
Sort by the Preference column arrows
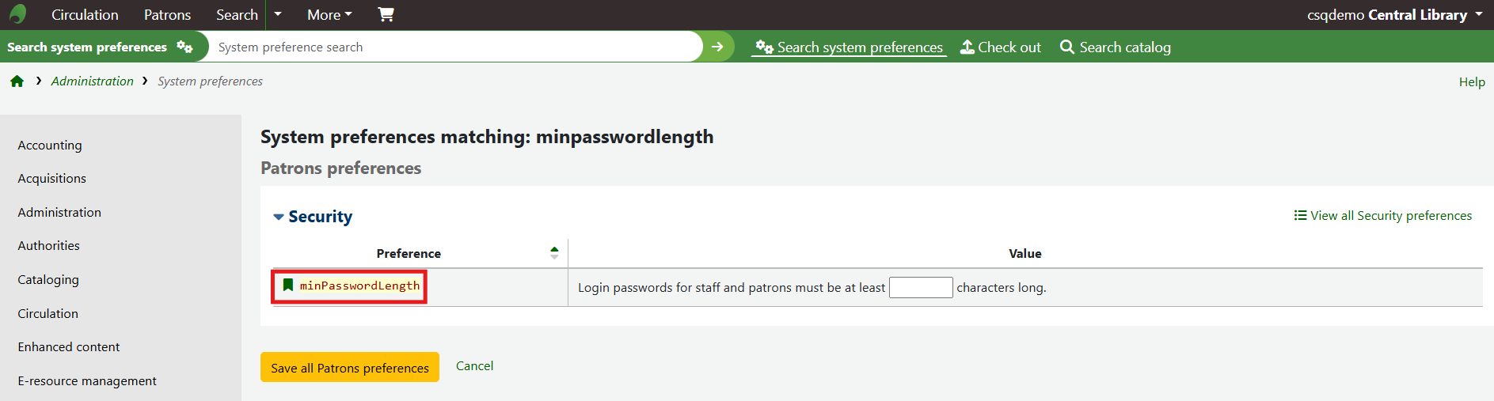tap(554, 253)
